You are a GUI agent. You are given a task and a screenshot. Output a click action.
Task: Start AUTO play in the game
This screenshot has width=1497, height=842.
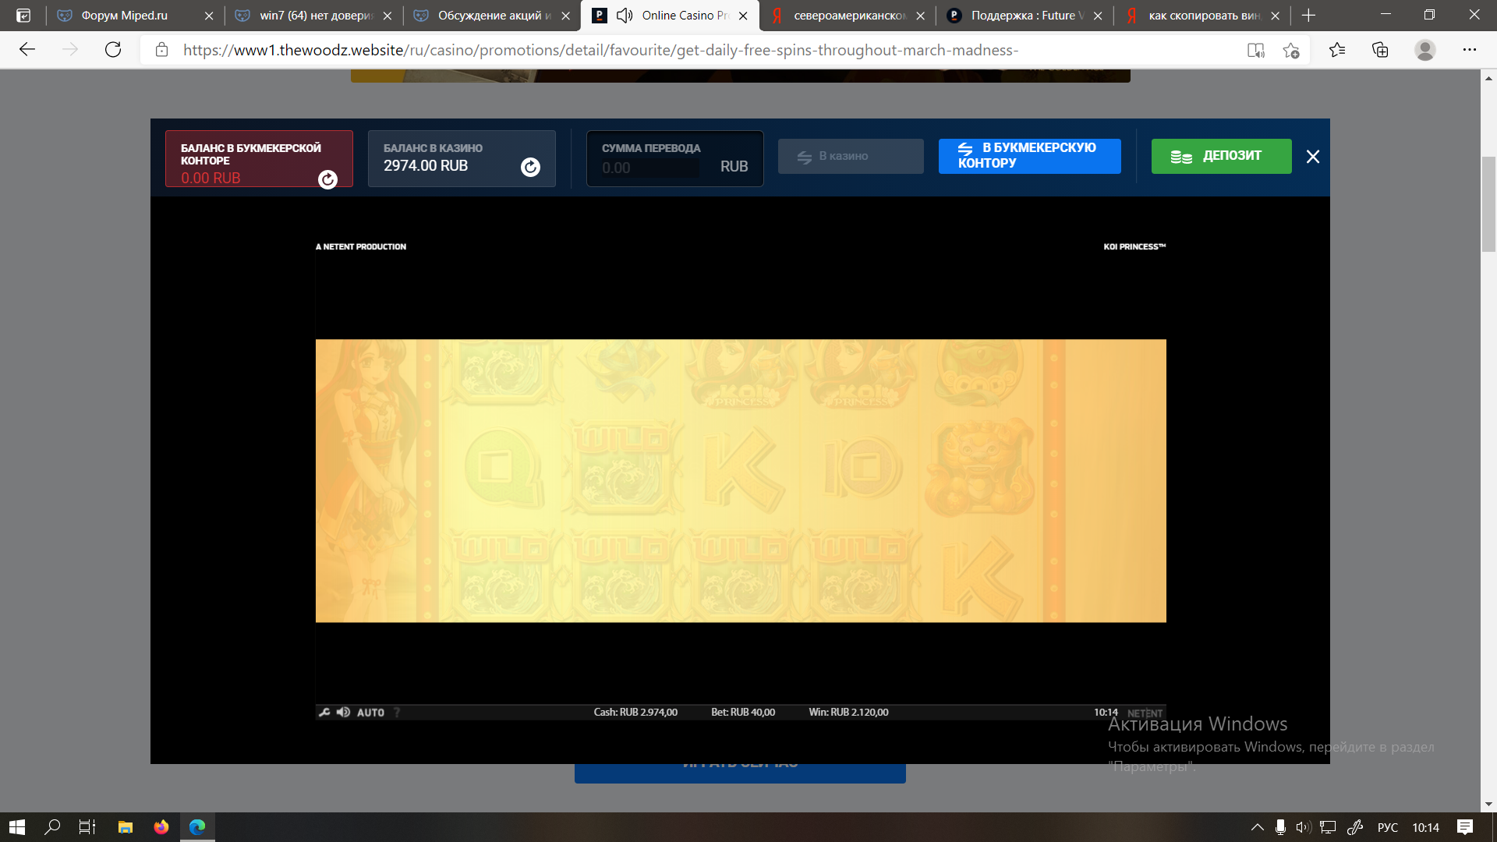[x=370, y=713]
